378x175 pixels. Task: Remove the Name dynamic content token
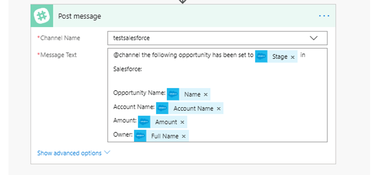pos(206,95)
